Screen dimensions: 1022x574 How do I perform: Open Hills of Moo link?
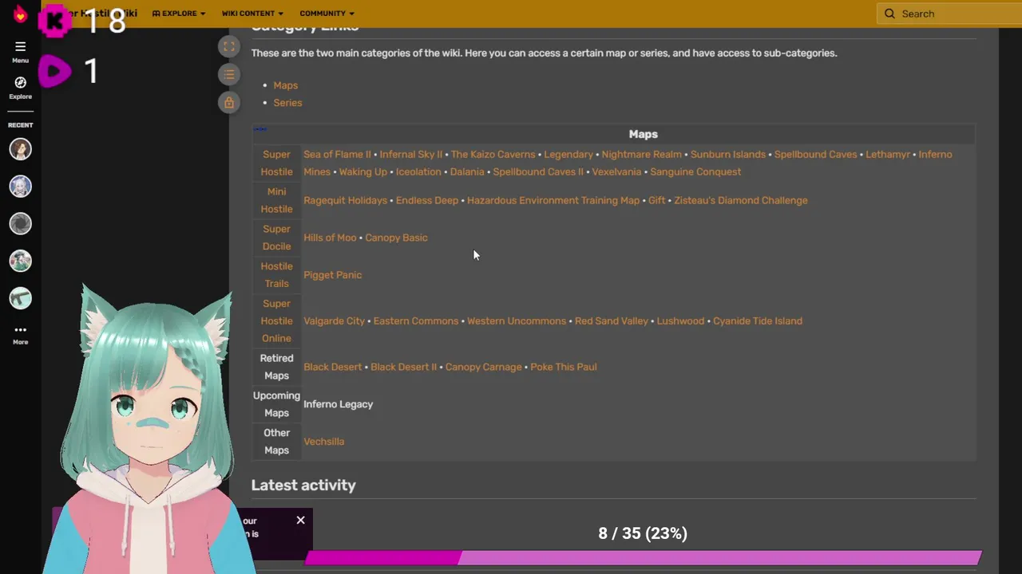330,238
